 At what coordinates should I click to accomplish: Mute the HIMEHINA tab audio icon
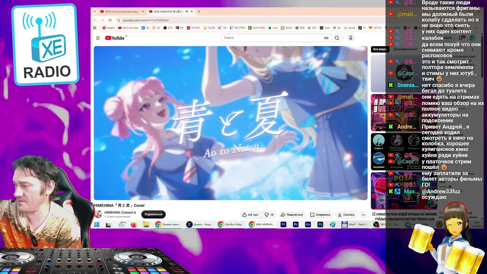click(x=187, y=11)
